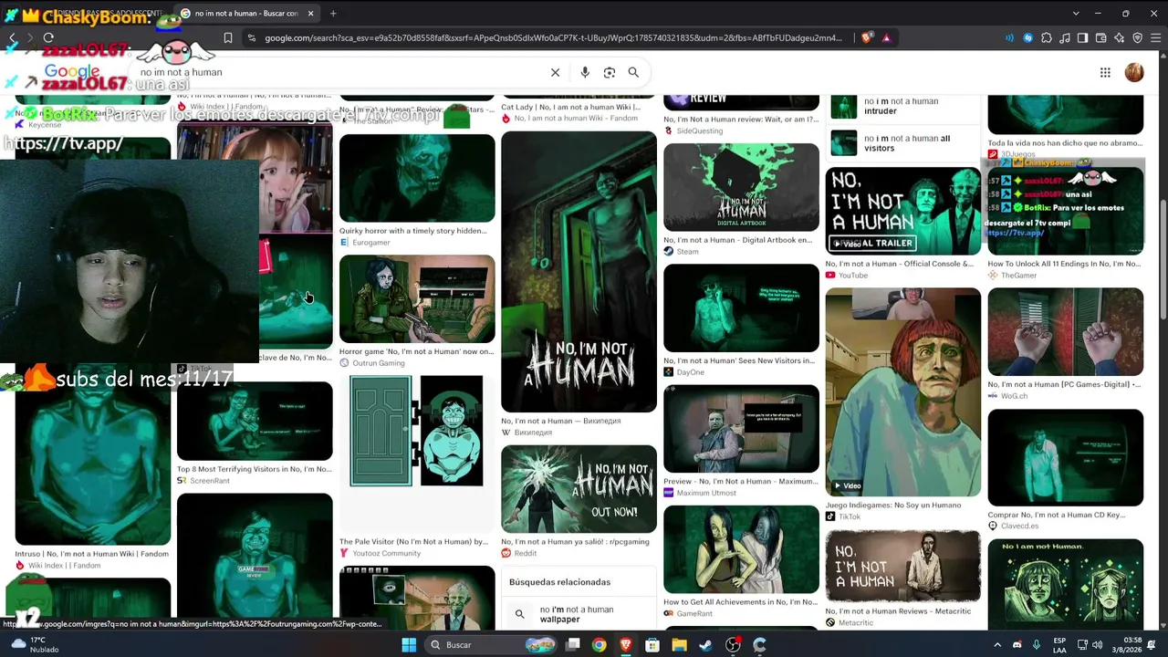Open the Official Console trailer video thumbnail
Image resolution: width=1168 pixels, height=657 pixels.
point(903,211)
